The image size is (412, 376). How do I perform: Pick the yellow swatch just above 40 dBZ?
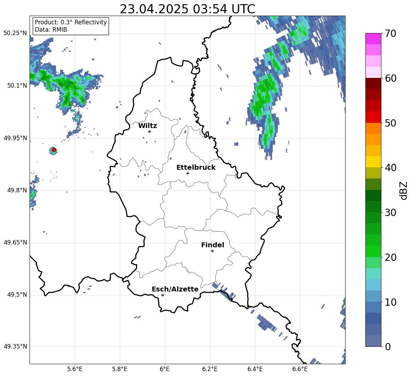pyautogui.click(x=373, y=162)
